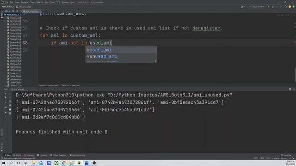Click the UTF-8 encoding status bar widget

point(268,159)
